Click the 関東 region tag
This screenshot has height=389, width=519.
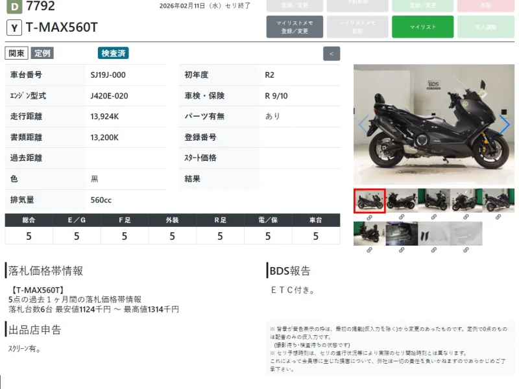point(17,53)
